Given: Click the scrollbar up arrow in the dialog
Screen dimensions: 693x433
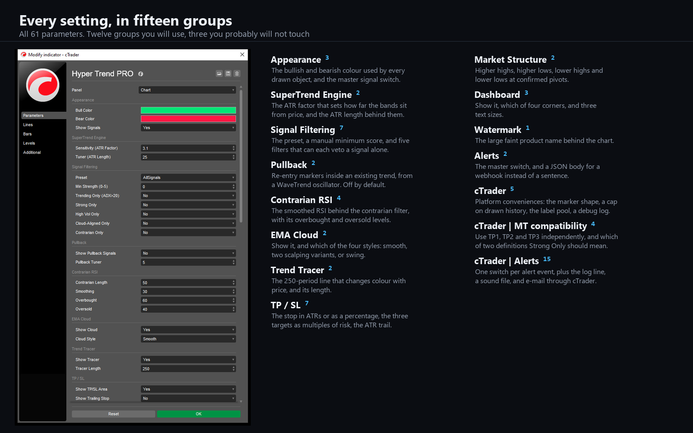Looking at the screenshot, I should click(241, 87).
